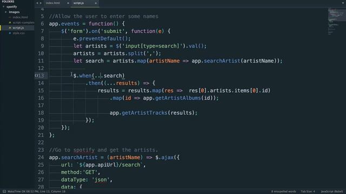Switch to the index.html tab
Screen dimensions: 346x194
click(53, 3)
